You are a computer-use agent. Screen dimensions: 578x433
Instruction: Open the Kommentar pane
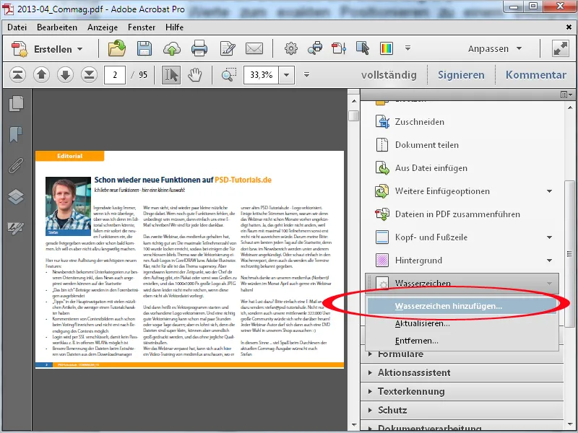(535, 75)
